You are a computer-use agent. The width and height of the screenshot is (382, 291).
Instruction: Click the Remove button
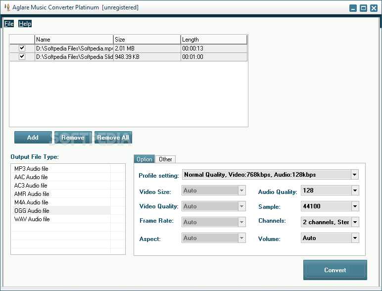point(73,138)
